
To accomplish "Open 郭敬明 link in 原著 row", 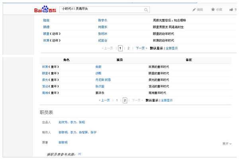I will (x=63, y=143).
